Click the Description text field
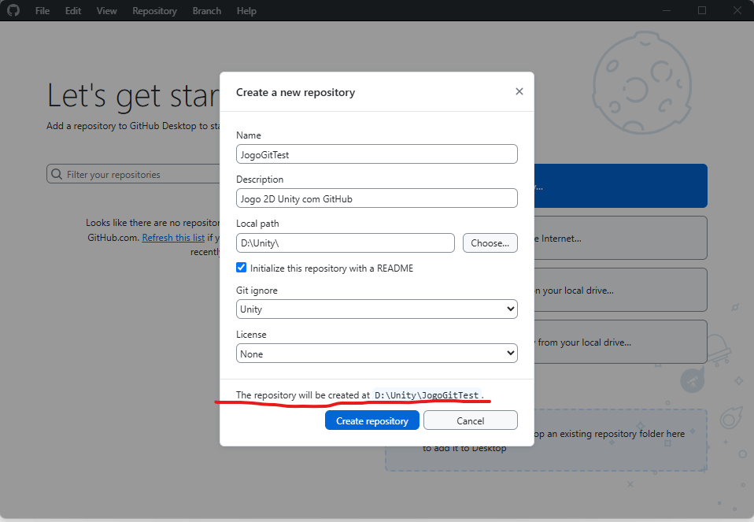This screenshot has height=522, width=754. (376, 198)
